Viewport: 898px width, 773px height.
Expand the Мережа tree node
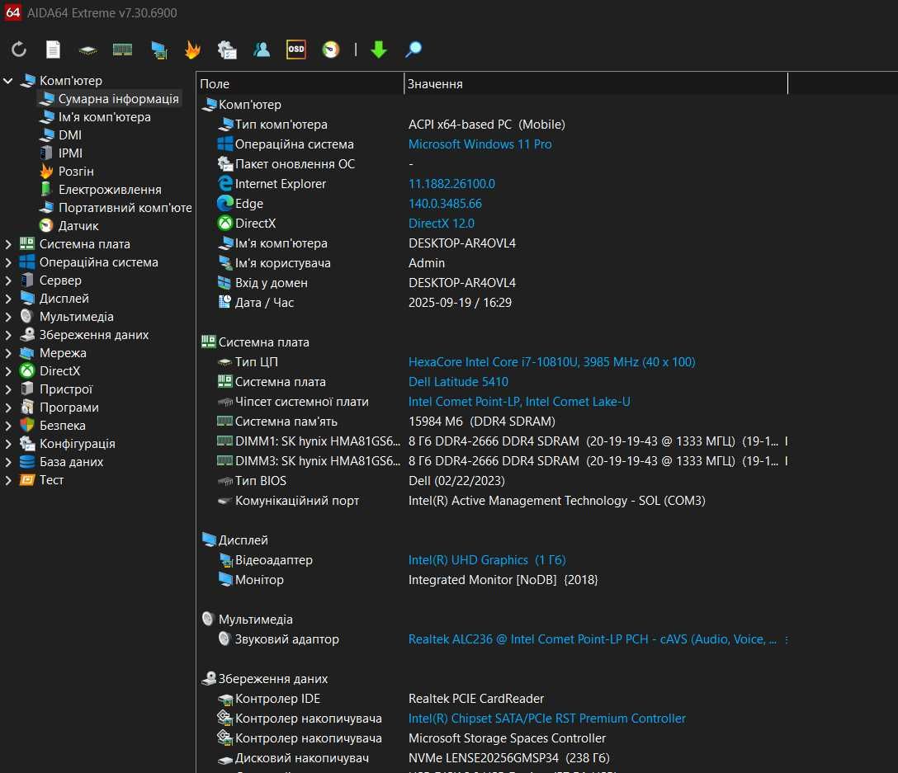click(8, 353)
